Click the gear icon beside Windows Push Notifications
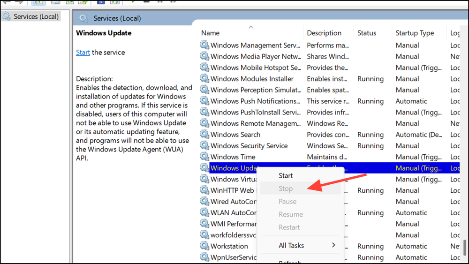The width and height of the screenshot is (469, 264). [x=204, y=101]
